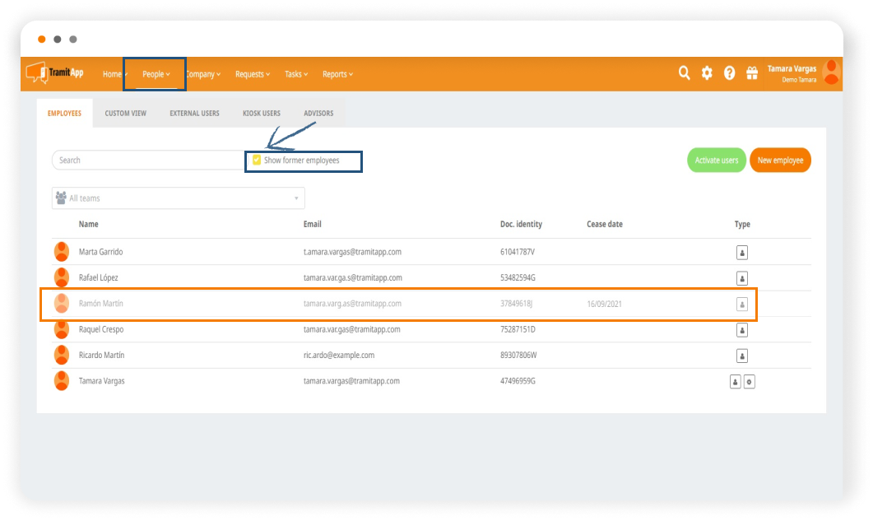Click the TramitApp logo
The image size is (873, 521).
click(x=55, y=73)
